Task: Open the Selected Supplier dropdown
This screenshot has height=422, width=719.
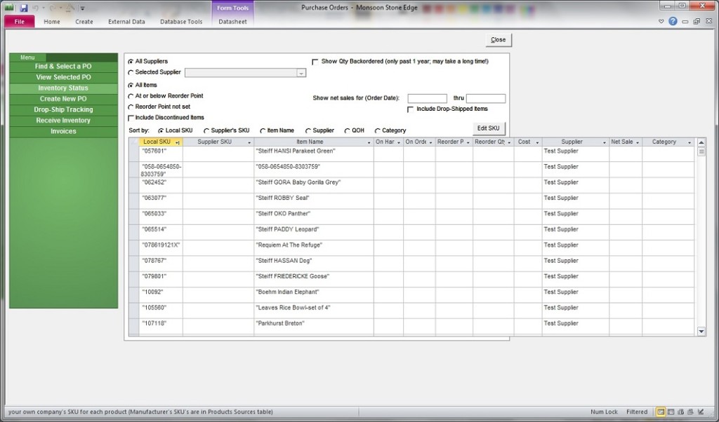Action: click(x=302, y=72)
